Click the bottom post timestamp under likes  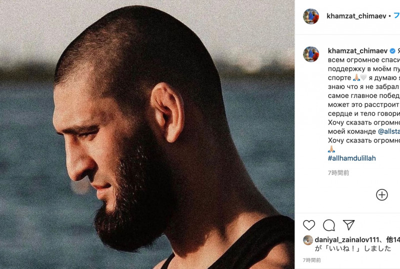coord(312,260)
